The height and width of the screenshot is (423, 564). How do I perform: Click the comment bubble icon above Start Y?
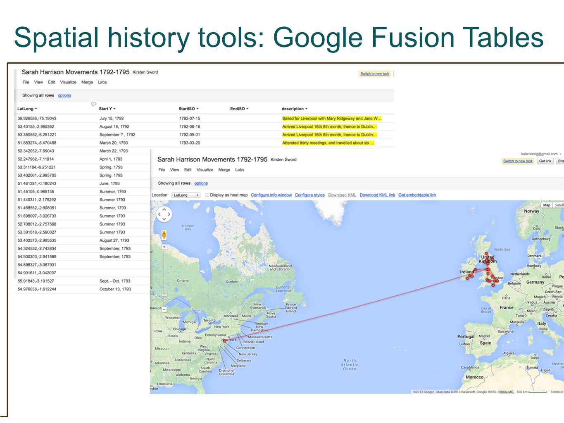coord(93,104)
